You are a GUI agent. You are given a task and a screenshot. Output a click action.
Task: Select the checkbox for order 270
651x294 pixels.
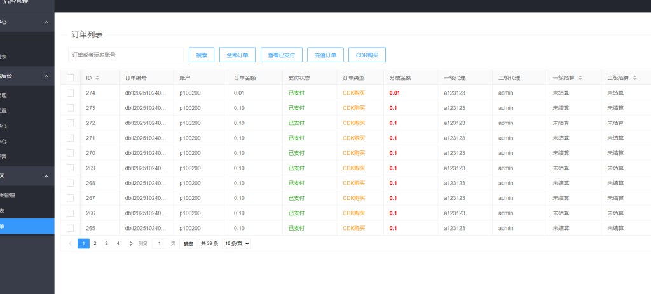pyautogui.click(x=70, y=153)
